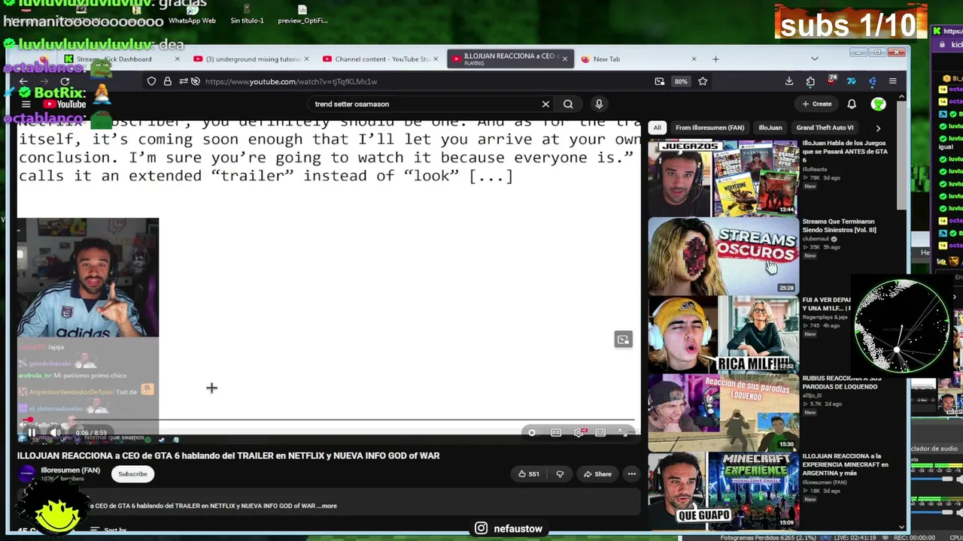Viewport: 963px width, 541px height.
Task: Bookmark this page with the star icon
Action: 703,81
